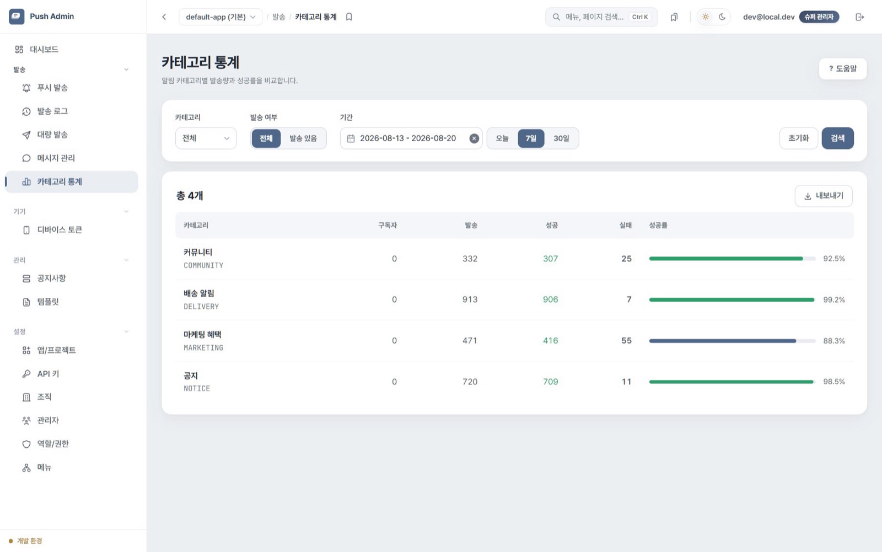Collapse the 설정 sidebar section
This screenshot has width=882, height=552.
coord(126,331)
